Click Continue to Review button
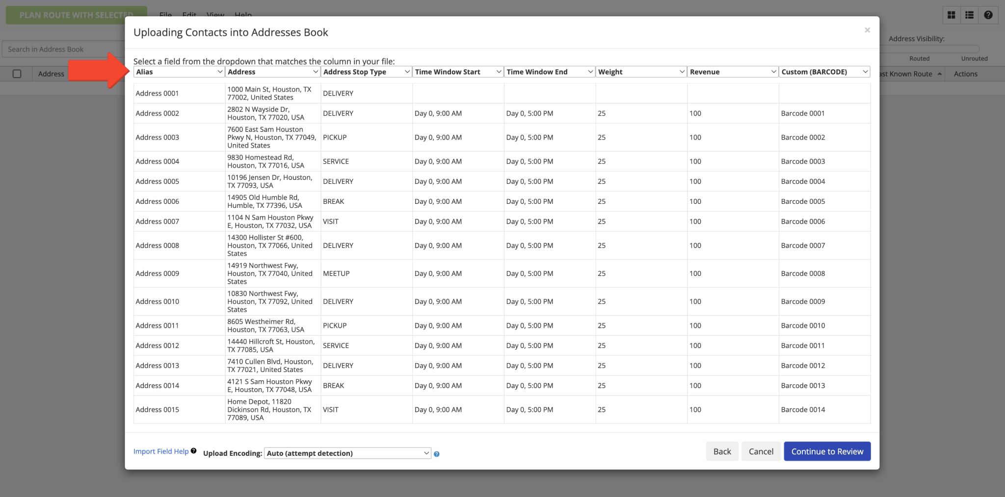 (827, 451)
